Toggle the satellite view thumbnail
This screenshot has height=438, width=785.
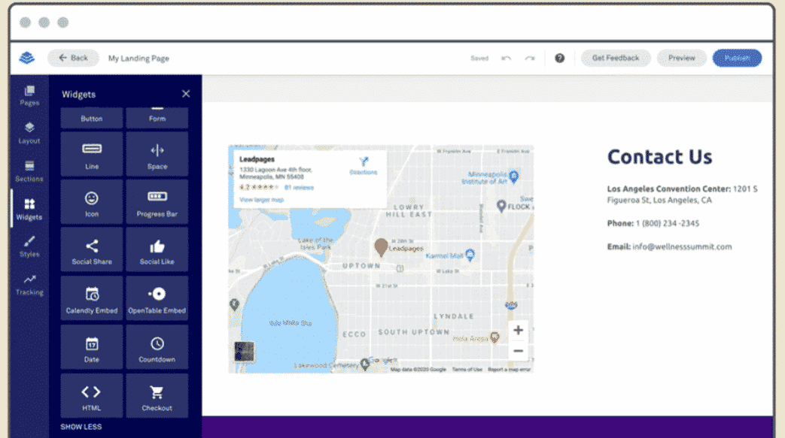click(245, 351)
